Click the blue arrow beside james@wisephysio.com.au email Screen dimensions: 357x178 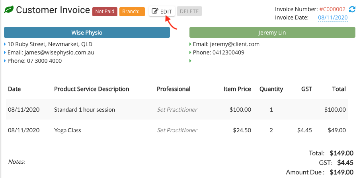[5, 52]
